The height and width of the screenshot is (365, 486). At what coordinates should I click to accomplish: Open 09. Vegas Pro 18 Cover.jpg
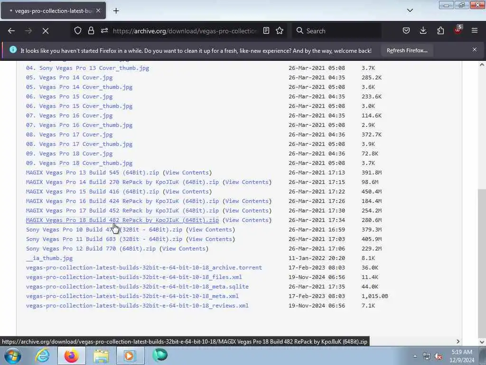[69, 154]
